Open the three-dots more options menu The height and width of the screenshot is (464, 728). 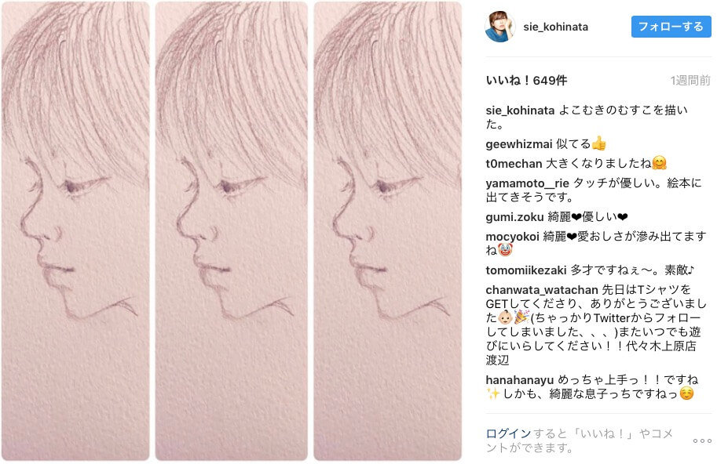(x=702, y=440)
